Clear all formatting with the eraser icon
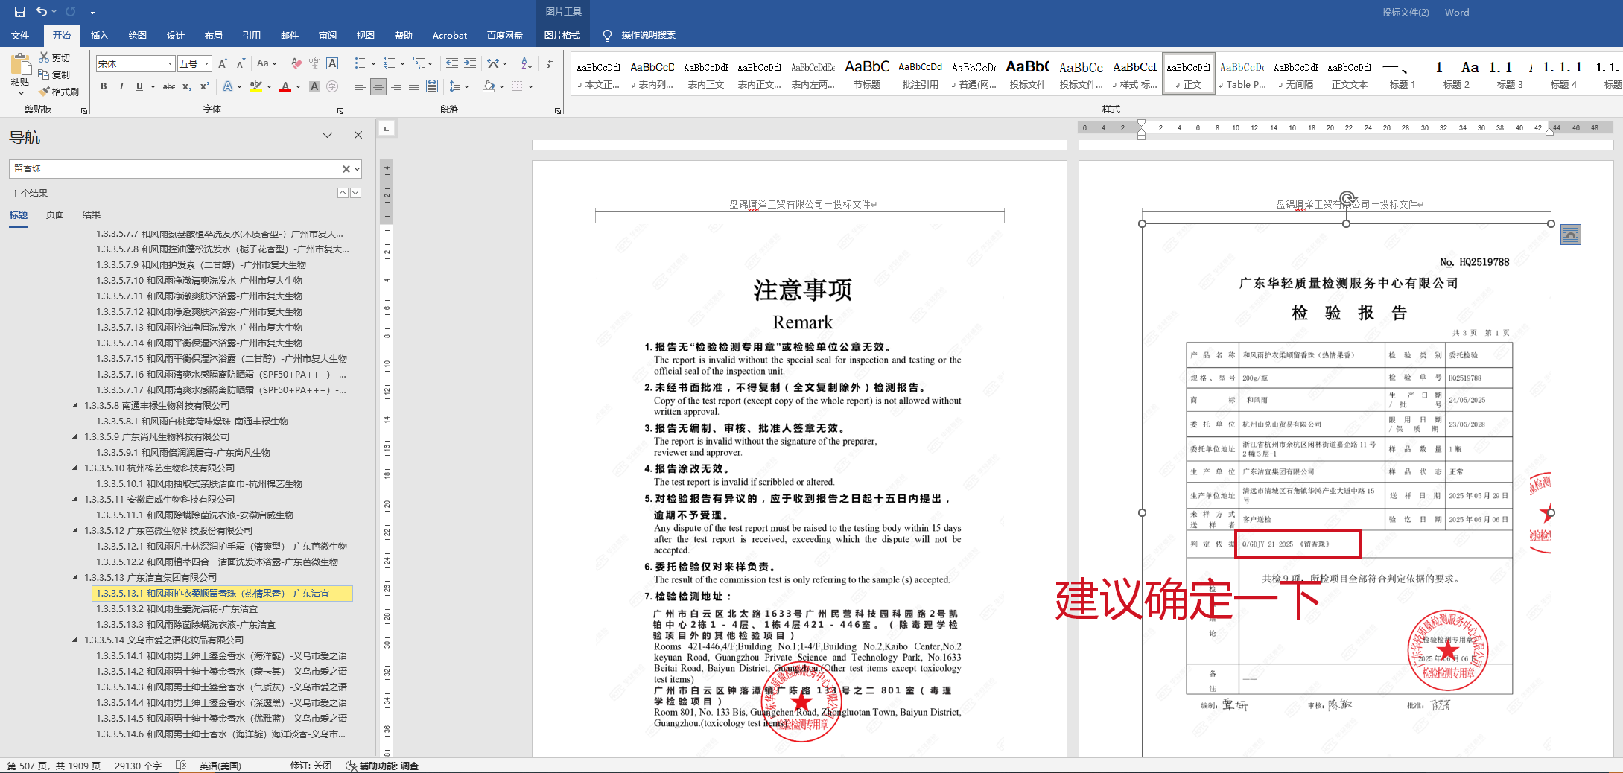The height and width of the screenshot is (773, 1623). (x=296, y=64)
